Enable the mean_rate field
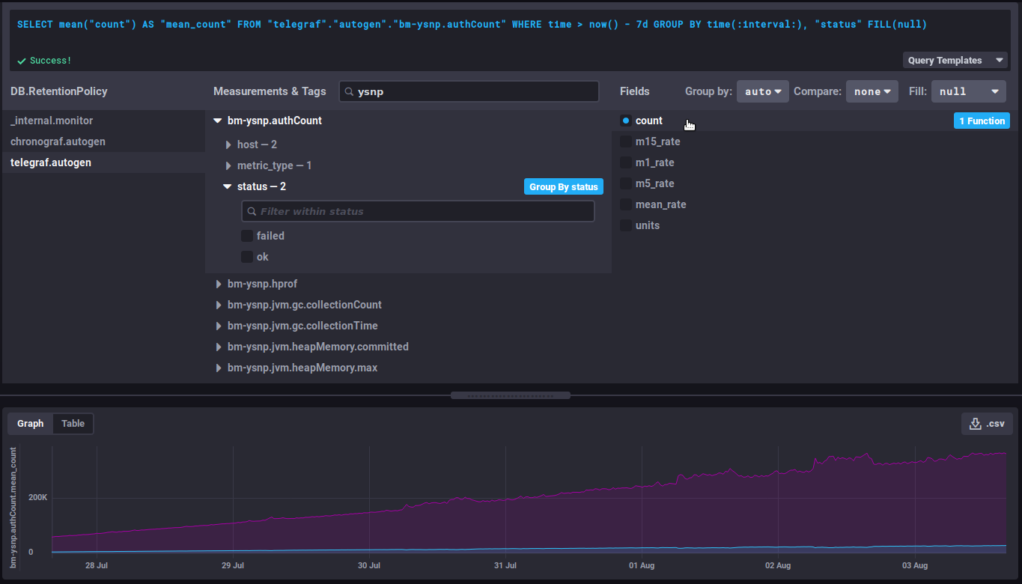The image size is (1022, 584). coord(626,204)
